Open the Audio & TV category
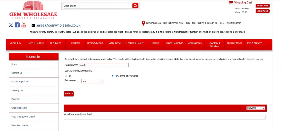 pyautogui.click(x=16, y=43)
